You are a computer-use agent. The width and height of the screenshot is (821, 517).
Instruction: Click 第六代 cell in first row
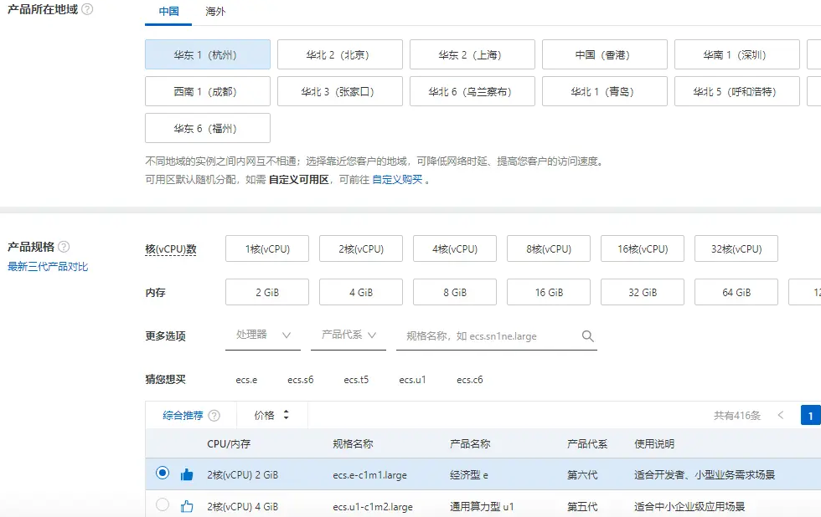(x=582, y=475)
